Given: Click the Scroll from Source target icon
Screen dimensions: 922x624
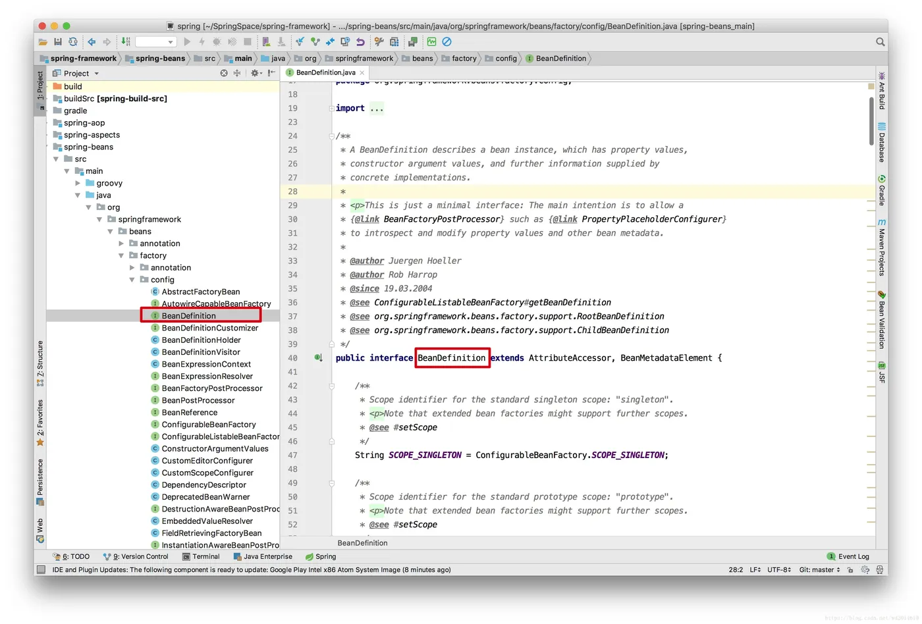Looking at the screenshot, I should (x=224, y=73).
